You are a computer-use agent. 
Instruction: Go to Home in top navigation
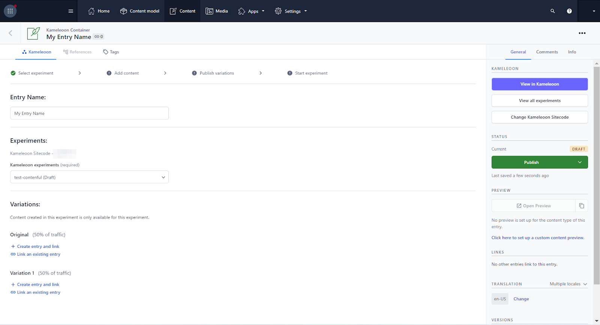99,11
